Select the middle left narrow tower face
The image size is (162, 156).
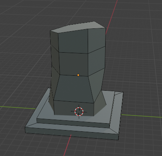55,60
